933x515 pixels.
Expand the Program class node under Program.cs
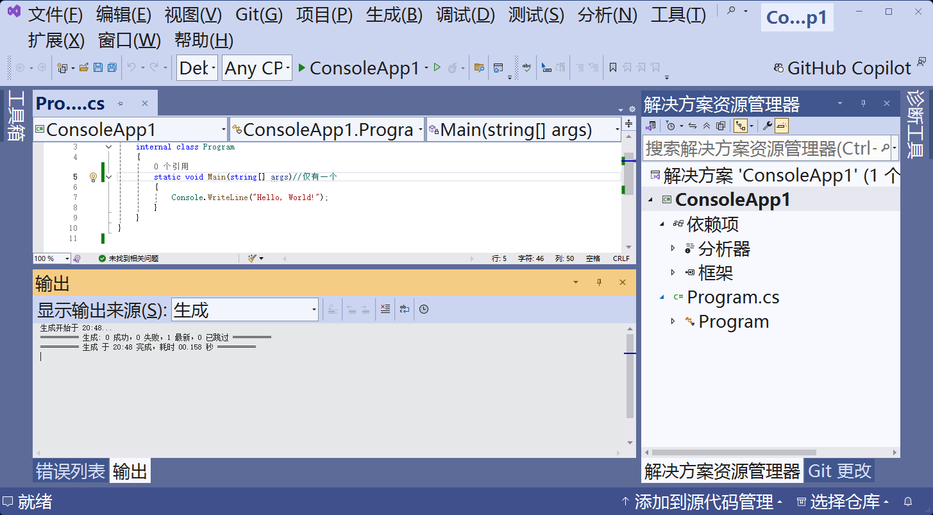[673, 321]
